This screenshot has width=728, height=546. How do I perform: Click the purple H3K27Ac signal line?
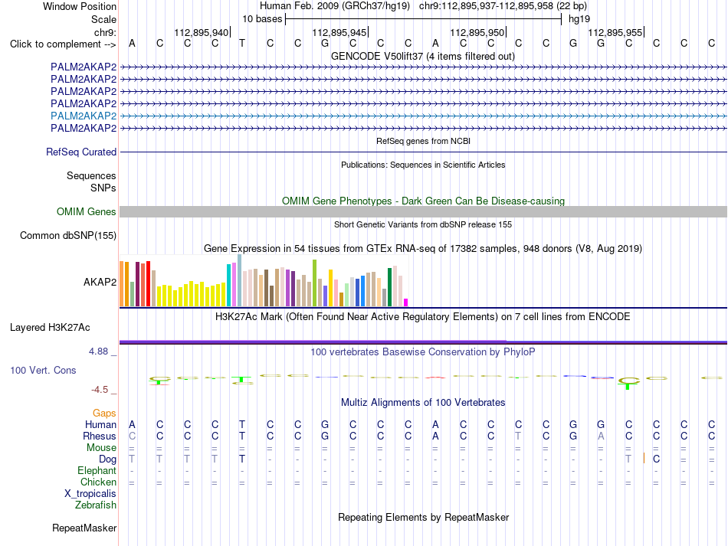click(423, 342)
